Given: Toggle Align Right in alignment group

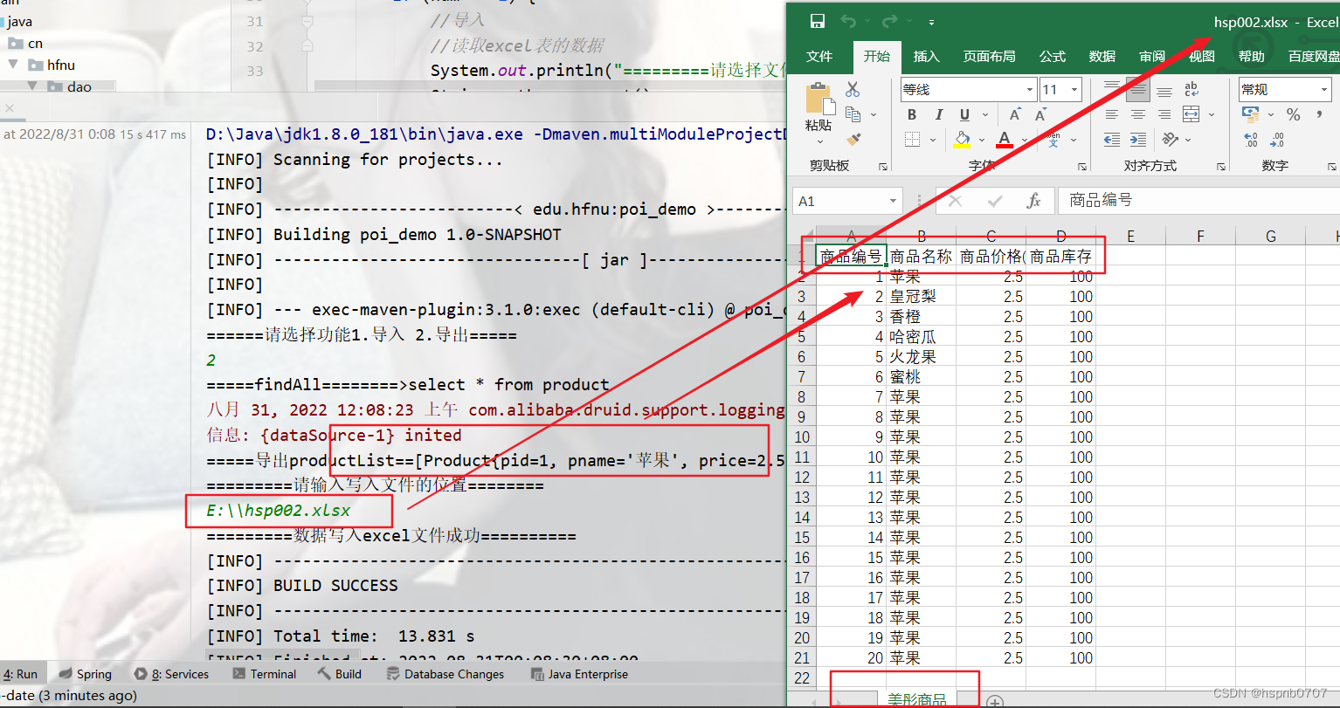Looking at the screenshot, I should pyautogui.click(x=1164, y=114).
